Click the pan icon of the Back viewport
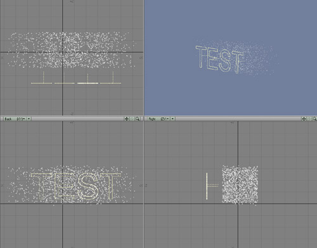The image size is (317, 248). point(127,119)
